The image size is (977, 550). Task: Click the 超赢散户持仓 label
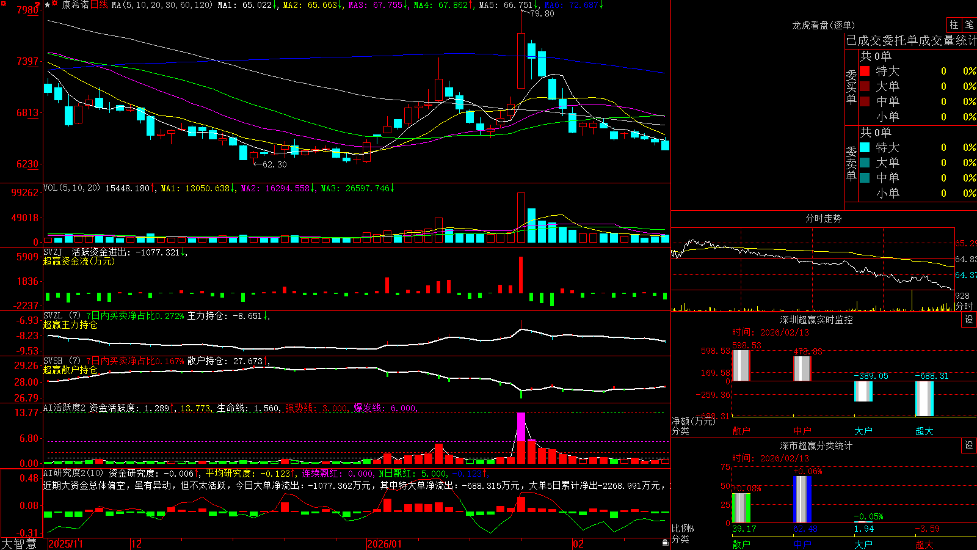(70, 370)
